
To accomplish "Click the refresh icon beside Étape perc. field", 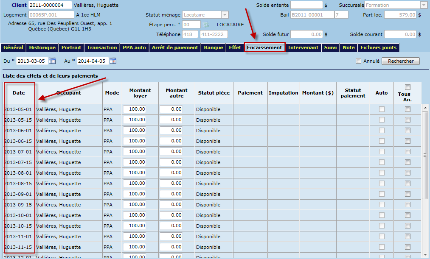I will 205,25.
